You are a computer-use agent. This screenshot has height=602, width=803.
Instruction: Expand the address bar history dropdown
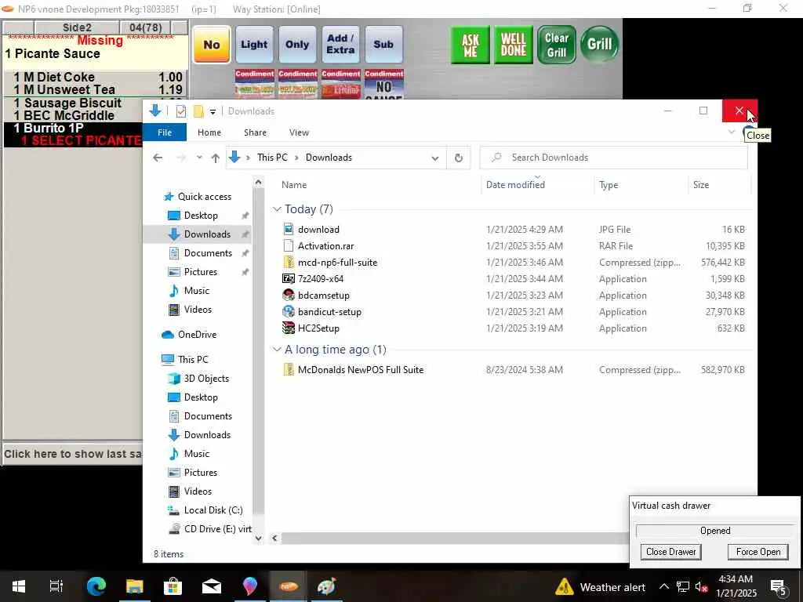(x=434, y=158)
